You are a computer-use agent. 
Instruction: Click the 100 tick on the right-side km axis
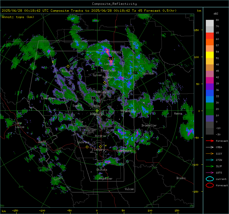click(197, 57)
